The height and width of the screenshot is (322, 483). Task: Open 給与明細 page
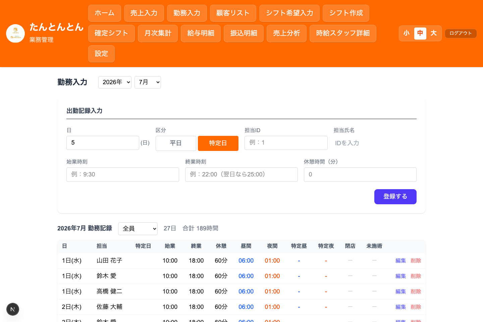click(201, 34)
